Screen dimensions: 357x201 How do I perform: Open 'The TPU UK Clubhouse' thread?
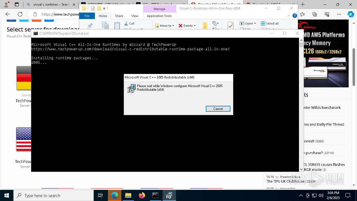click(285, 181)
